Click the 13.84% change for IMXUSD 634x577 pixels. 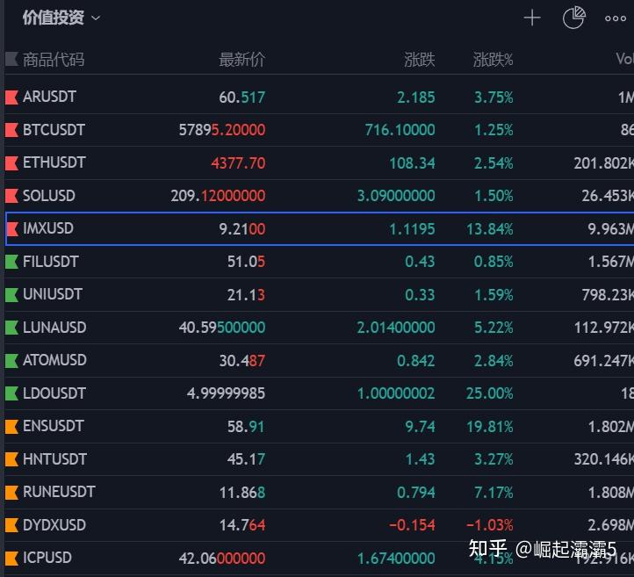pyautogui.click(x=490, y=229)
